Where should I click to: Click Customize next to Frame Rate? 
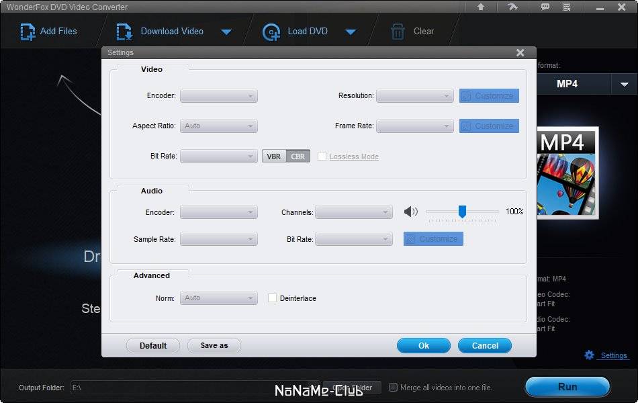point(489,126)
